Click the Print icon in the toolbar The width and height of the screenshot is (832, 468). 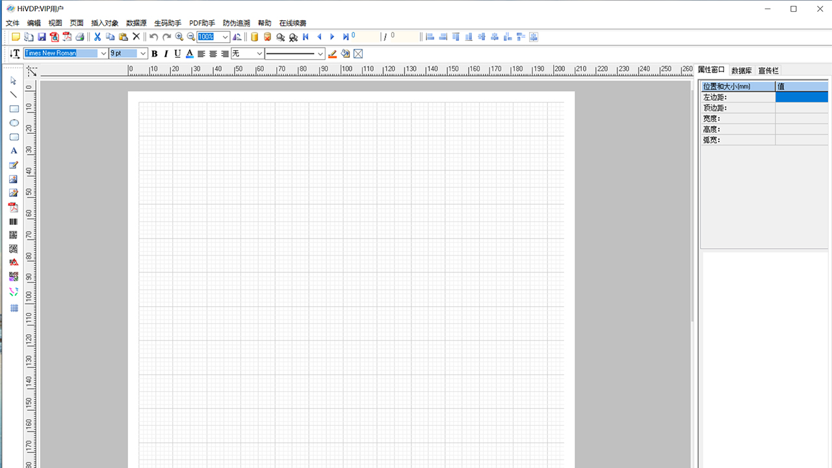79,37
